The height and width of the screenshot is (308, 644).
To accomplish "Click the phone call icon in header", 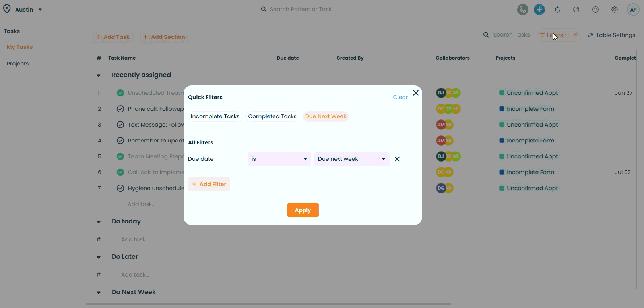I will pyautogui.click(x=522, y=10).
